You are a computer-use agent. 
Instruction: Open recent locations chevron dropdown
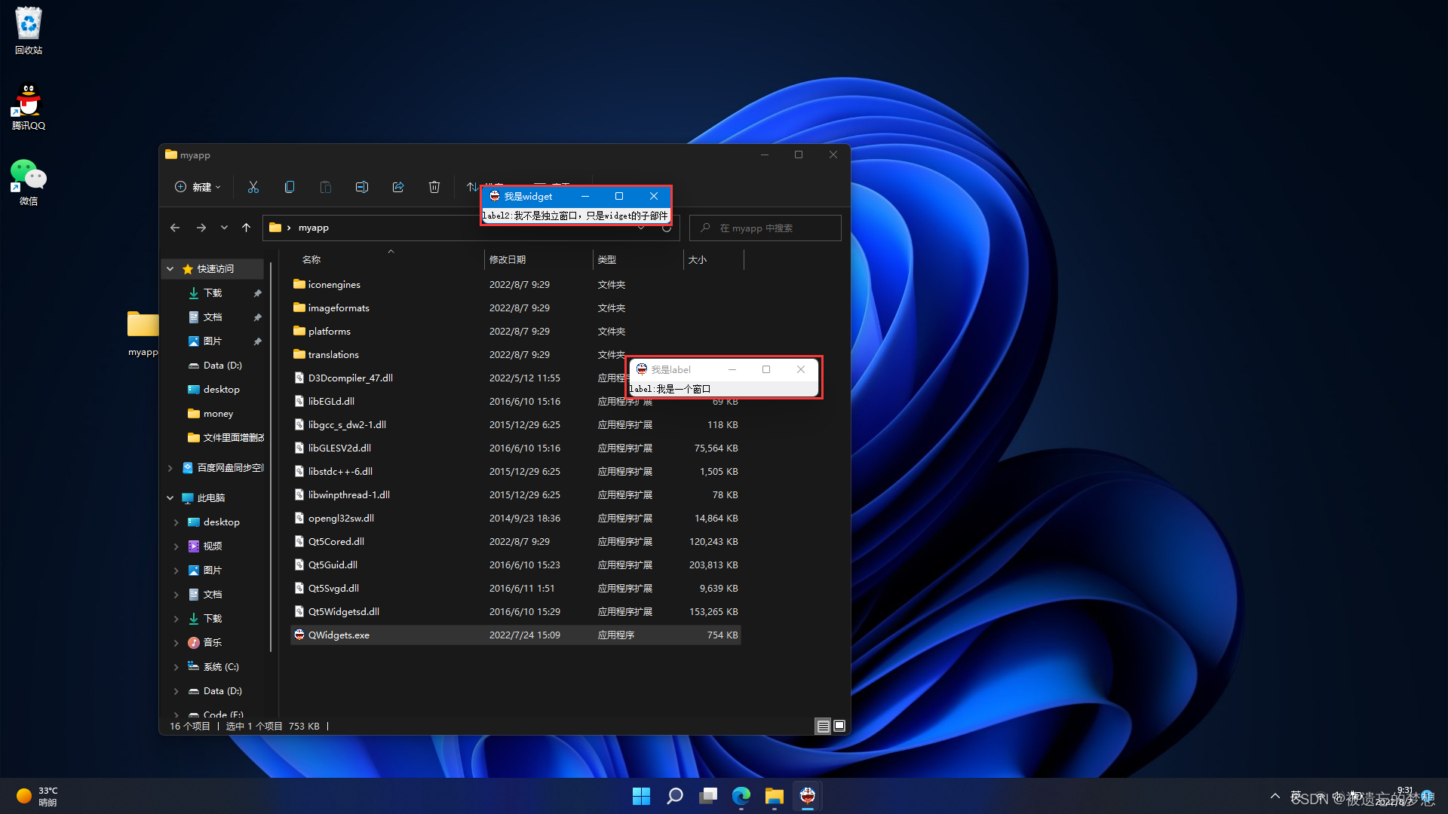coord(224,228)
